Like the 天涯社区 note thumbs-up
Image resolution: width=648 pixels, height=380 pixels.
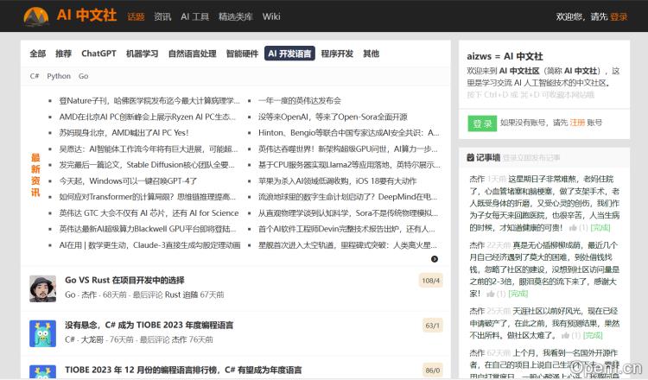click(565, 335)
